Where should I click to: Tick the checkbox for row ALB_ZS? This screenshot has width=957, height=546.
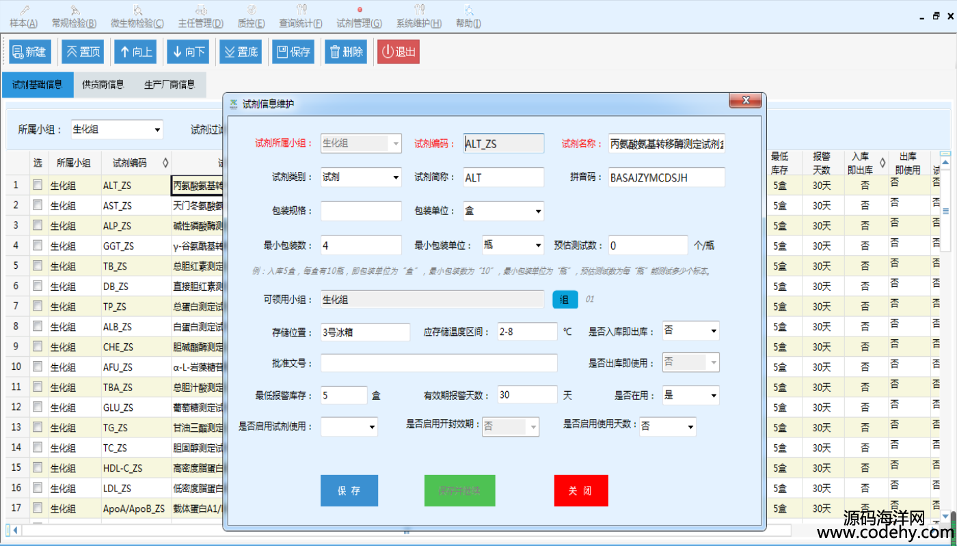pos(38,326)
